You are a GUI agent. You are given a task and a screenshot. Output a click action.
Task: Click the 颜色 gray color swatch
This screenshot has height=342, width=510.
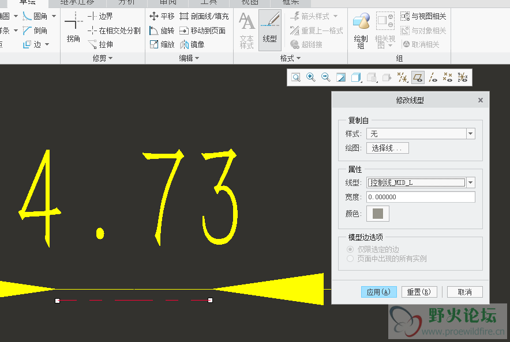378,214
